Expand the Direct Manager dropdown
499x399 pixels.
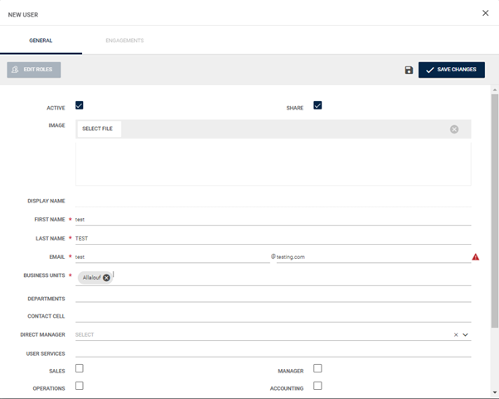point(465,334)
